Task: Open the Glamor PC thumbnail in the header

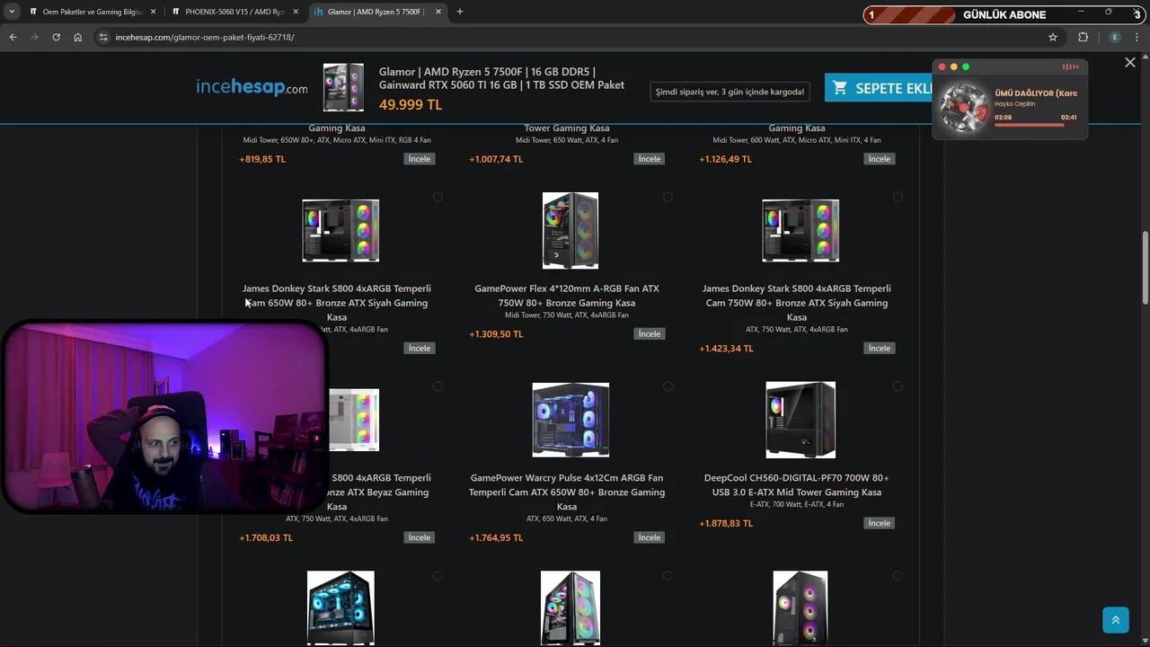Action: tap(343, 87)
